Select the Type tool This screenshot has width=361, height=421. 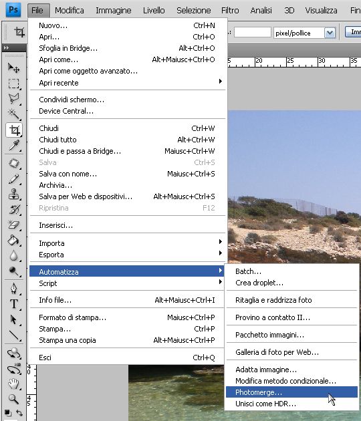click(x=13, y=304)
